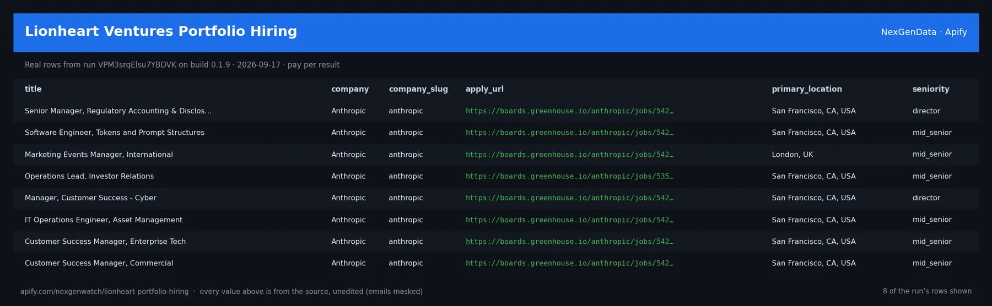Viewport: 992px width, 306px height.
Task: Select title 'Manager, Customer Success - Cyber'
Action: [x=90, y=198]
